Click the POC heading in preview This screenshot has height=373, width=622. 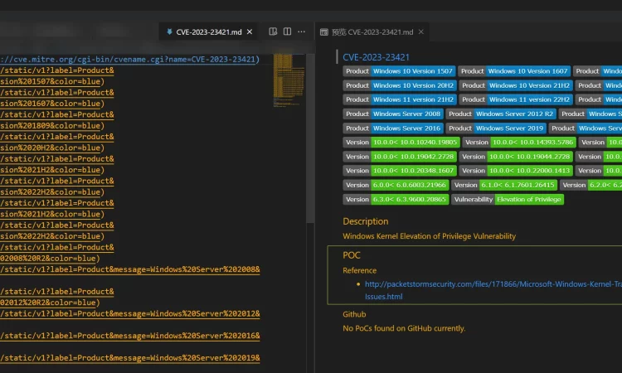click(352, 255)
